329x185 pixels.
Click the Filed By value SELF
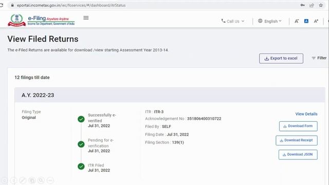[x=167, y=126]
